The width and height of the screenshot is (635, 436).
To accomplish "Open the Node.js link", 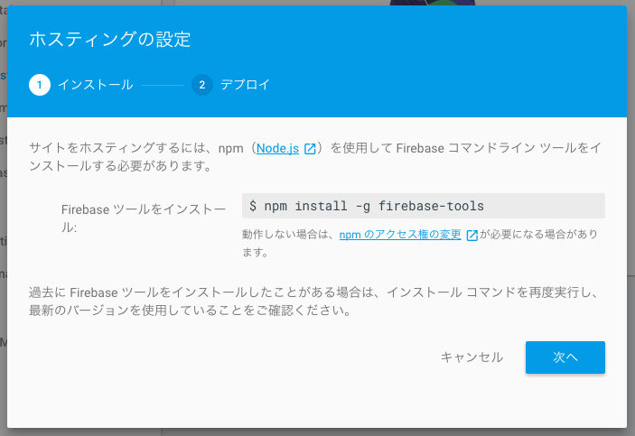I will click(278, 149).
